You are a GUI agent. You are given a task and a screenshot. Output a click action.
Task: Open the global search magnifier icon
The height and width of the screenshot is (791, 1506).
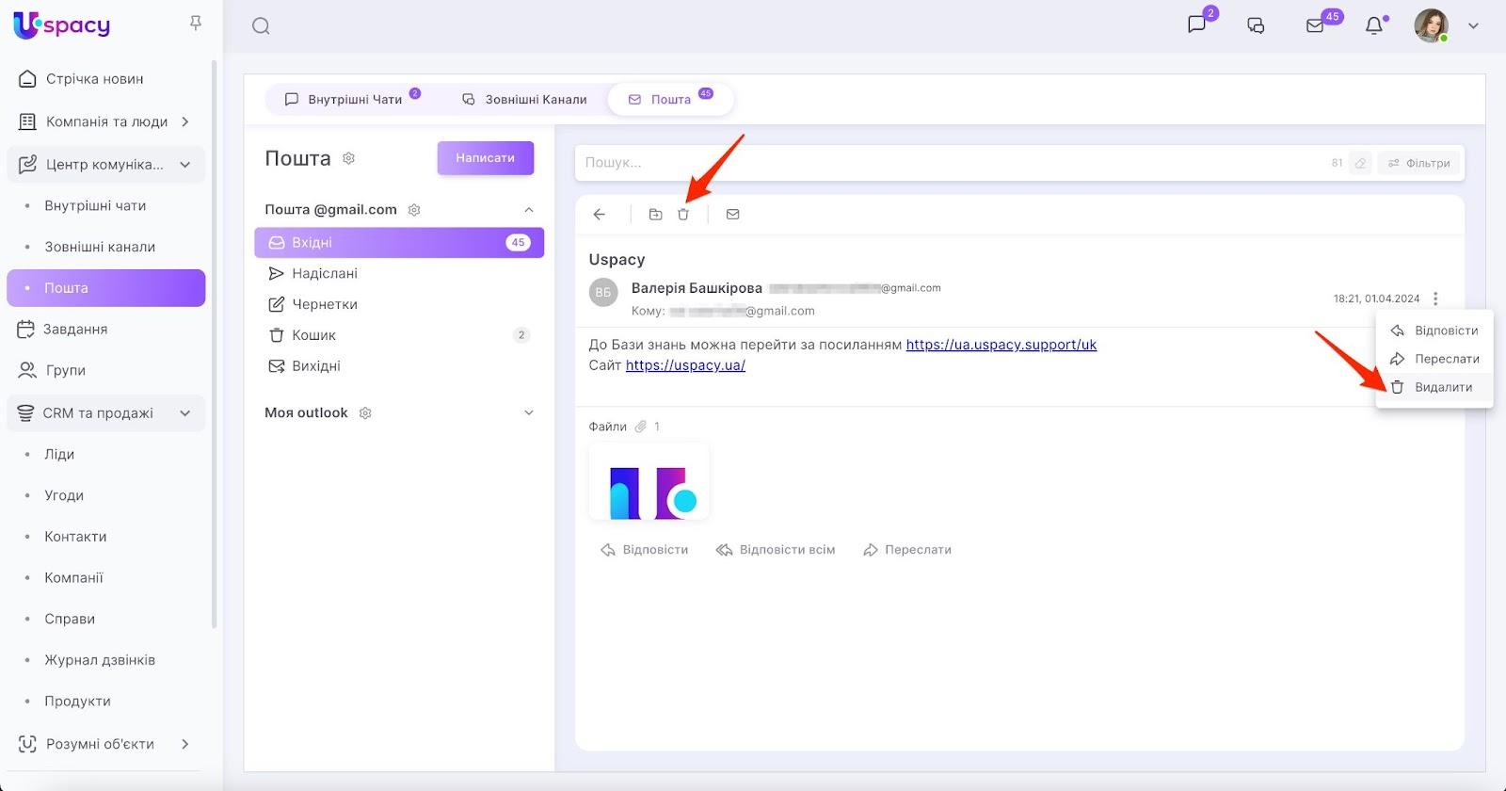pyautogui.click(x=261, y=26)
